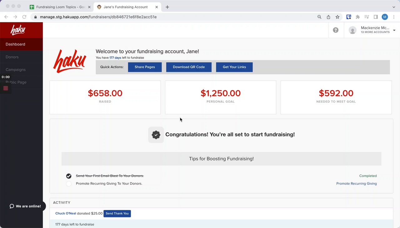Viewport: 400px width, 228px height.
Task: Bookmark this page with the star icon
Action: (x=337, y=17)
